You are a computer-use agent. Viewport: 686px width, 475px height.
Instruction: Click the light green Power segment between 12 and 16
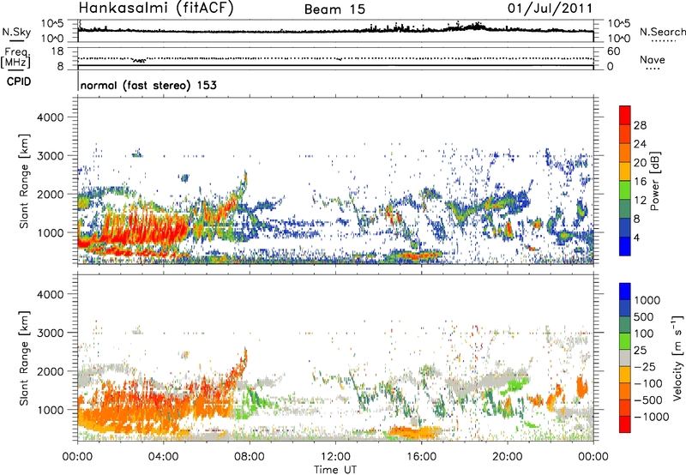625,189
